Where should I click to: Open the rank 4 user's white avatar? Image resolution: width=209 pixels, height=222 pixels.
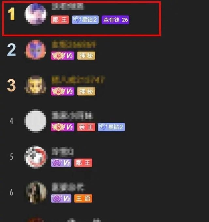click(35, 121)
